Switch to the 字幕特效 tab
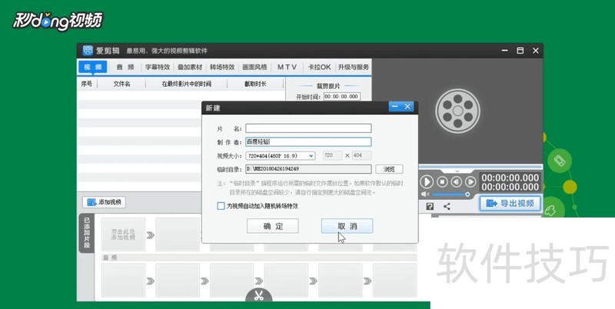 click(x=158, y=67)
